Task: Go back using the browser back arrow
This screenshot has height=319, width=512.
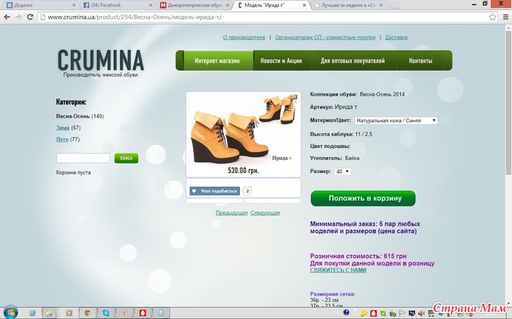Action: (x=7, y=17)
